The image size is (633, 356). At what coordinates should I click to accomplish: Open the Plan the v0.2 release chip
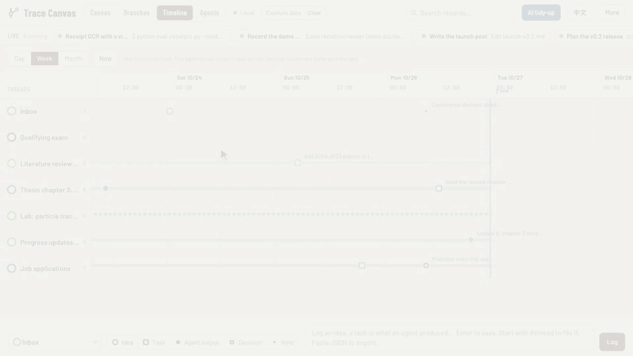(594, 36)
